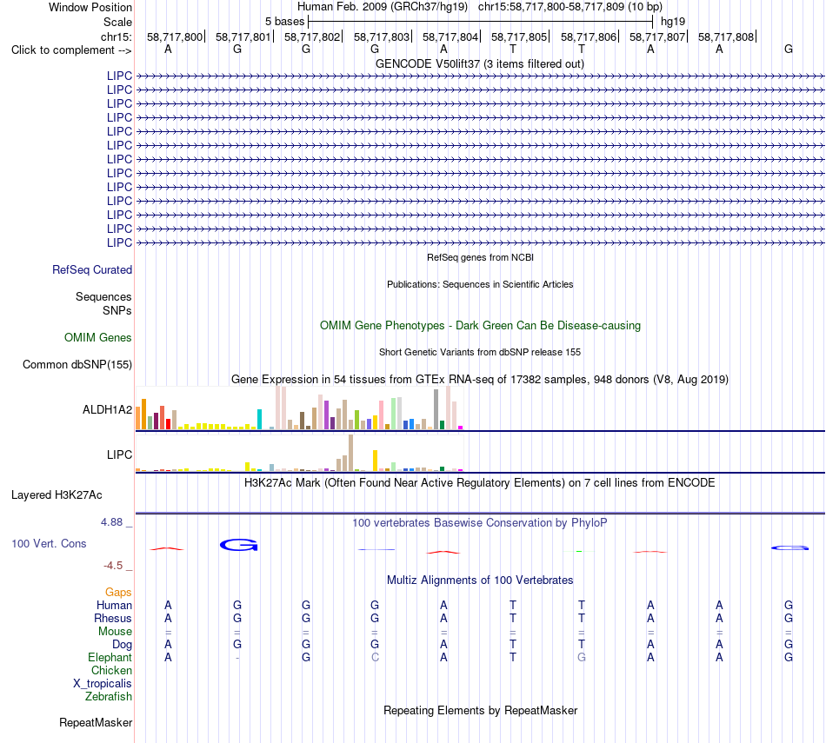Screen dimensions: 826x743
Task: Click the hg19 label next to scale bar
Action: (x=673, y=22)
